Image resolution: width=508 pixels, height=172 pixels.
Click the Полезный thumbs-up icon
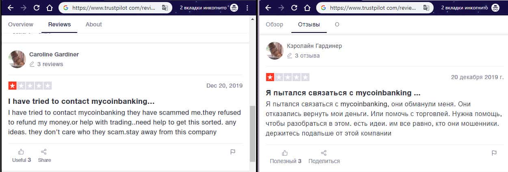285,153
